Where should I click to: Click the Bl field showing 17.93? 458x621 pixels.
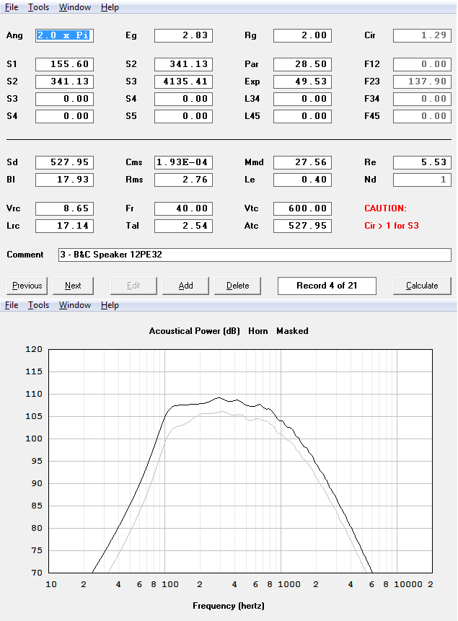tap(65, 180)
